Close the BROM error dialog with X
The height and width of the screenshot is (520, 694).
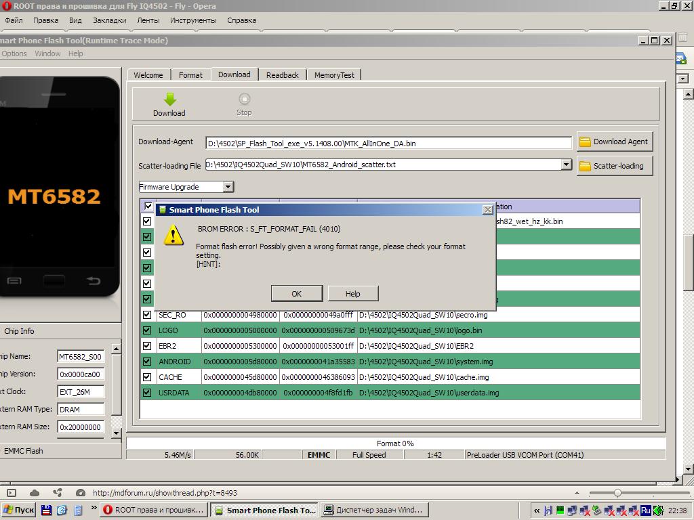click(x=487, y=210)
